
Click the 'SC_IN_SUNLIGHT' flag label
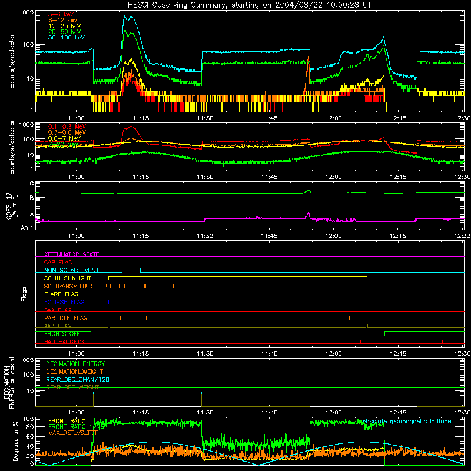[x=68, y=278]
